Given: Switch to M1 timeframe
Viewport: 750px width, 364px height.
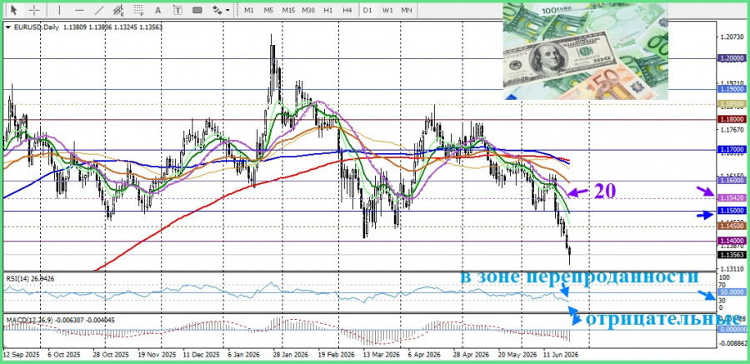Looking at the screenshot, I should pos(249,9).
